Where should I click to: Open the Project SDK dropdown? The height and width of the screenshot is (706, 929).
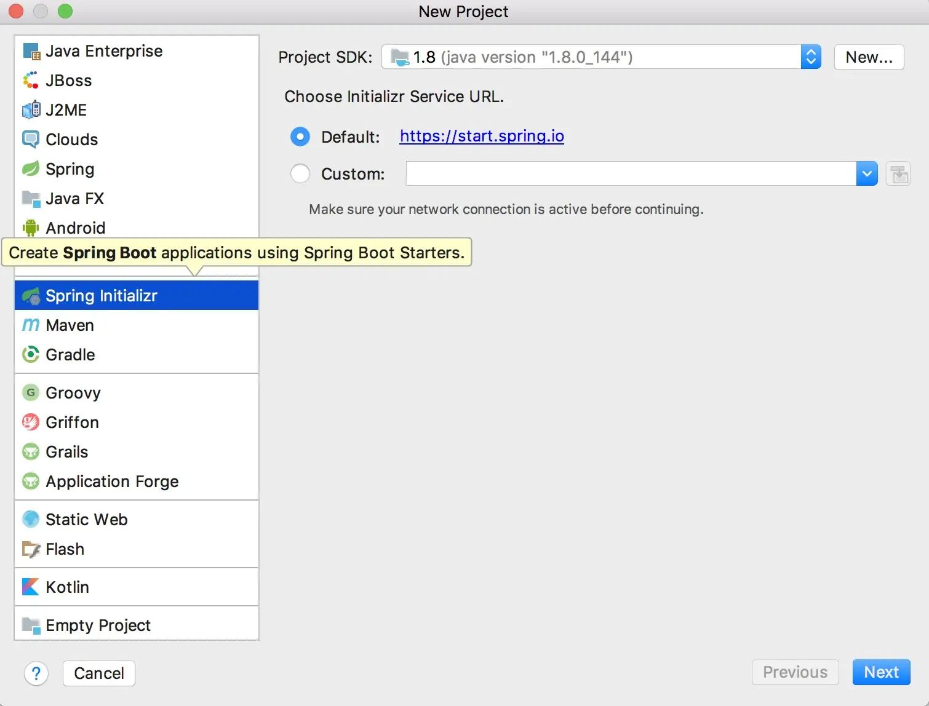(601, 57)
